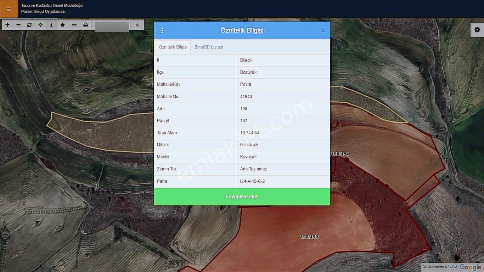Click the Pafta value I24-A-15-C-2
The height and width of the screenshot is (272, 484).
click(x=252, y=181)
